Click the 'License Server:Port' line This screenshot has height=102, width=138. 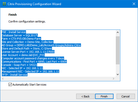click(x=28, y=52)
